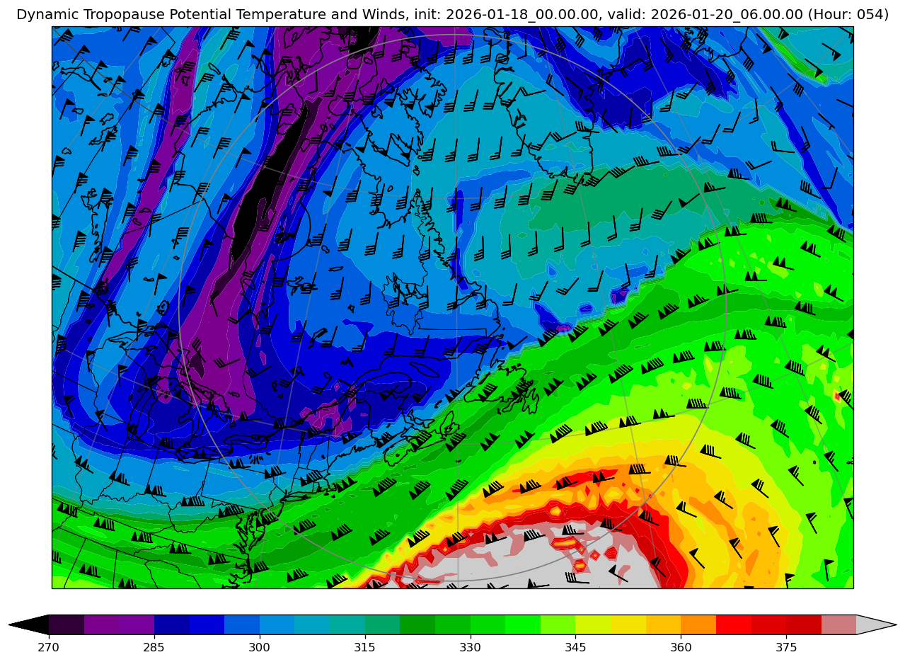Click the 270 colorbar tick label
This screenshot has height=662, width=905.
tap(49, 648)
